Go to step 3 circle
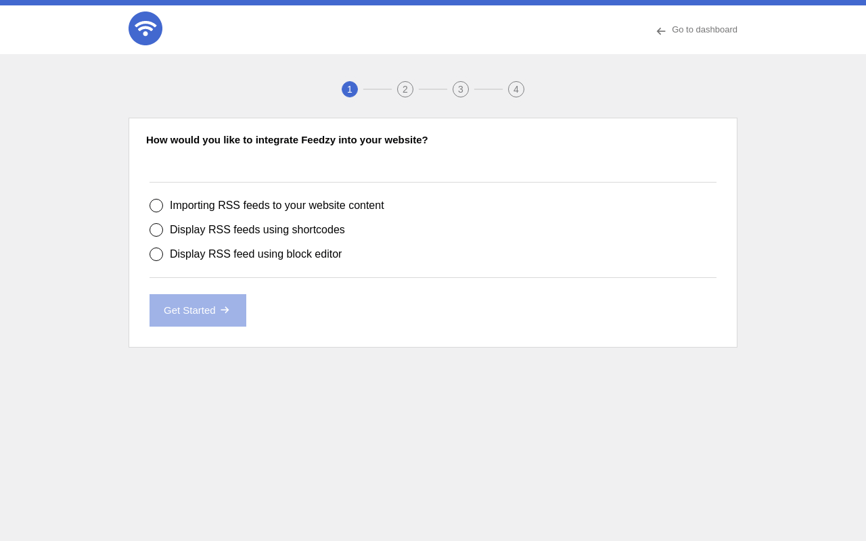The image size is (866, 541). (x=461, y=89)
